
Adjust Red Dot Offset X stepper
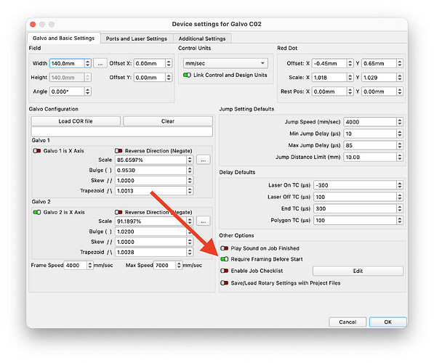(x=350, y=63)
